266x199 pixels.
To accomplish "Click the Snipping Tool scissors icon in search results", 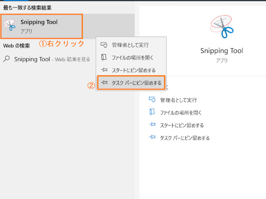I will [x=10, y=25].
